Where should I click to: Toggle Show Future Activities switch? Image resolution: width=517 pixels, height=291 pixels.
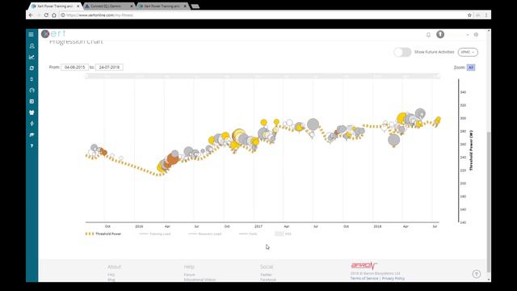[402, 52]
